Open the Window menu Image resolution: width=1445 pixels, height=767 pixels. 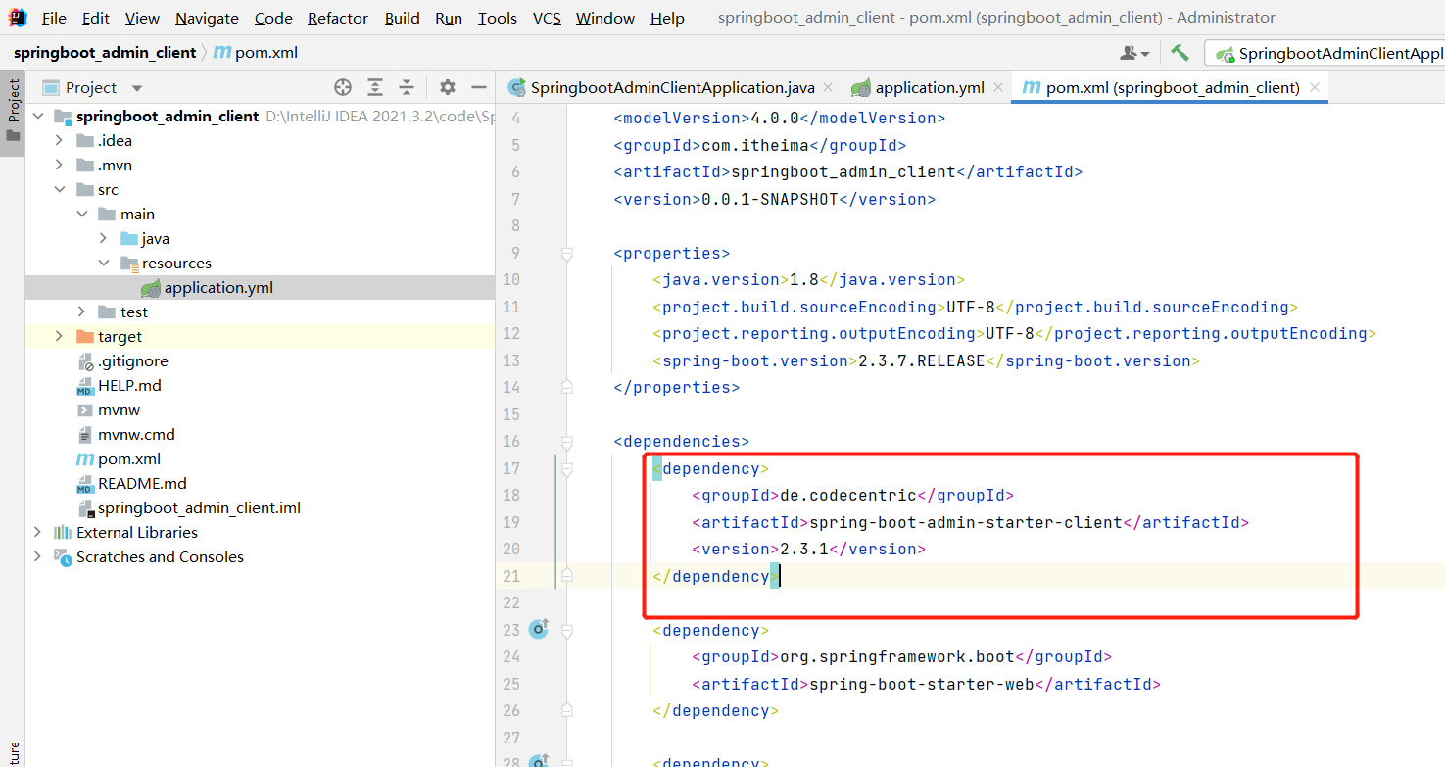603,18
